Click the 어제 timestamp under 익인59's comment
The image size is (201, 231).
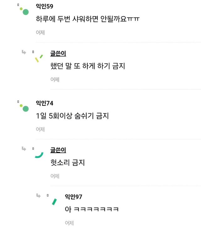(40, 32)
